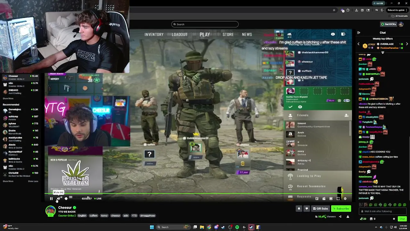Select the konvy tag
The width and height of the screenshot is (410, 231).
pos(104,216)
